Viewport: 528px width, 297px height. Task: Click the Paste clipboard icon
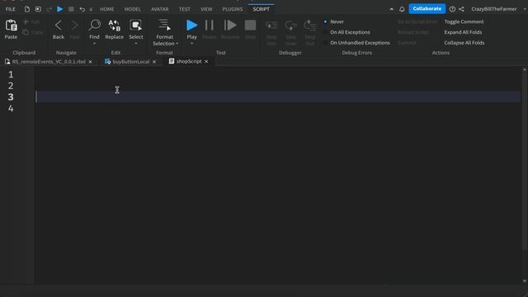point(11,26)
